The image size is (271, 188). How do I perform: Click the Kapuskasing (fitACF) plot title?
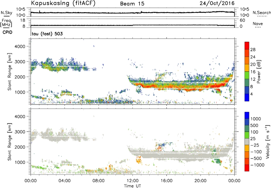click(x=63, y=3)
